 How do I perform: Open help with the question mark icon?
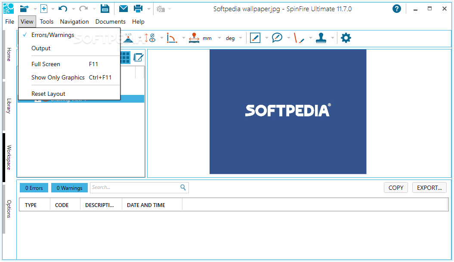click(397, 9)
